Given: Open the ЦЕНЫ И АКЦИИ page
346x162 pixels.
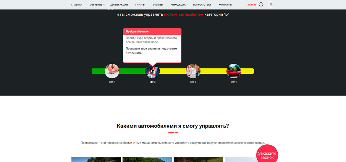Looking at the screenshot, I should [119, 5].
